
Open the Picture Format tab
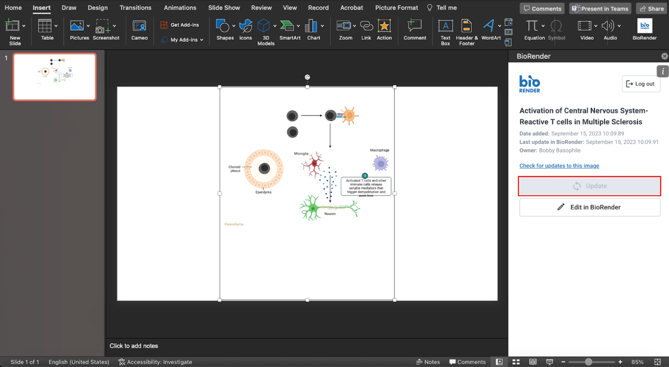click(396, 8)
